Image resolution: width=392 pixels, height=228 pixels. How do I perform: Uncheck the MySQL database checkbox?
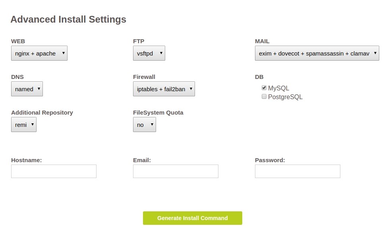(264, 88)
